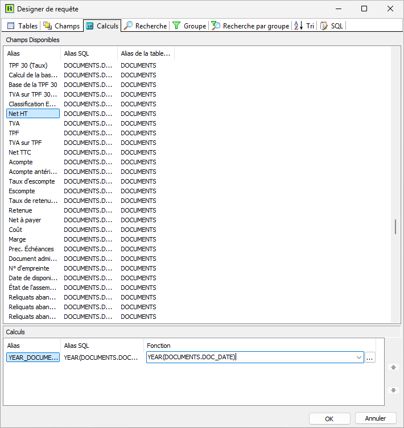404x428 pixels.
Task: Open Recherche par groupe tab
Action: tap(250, 26)
